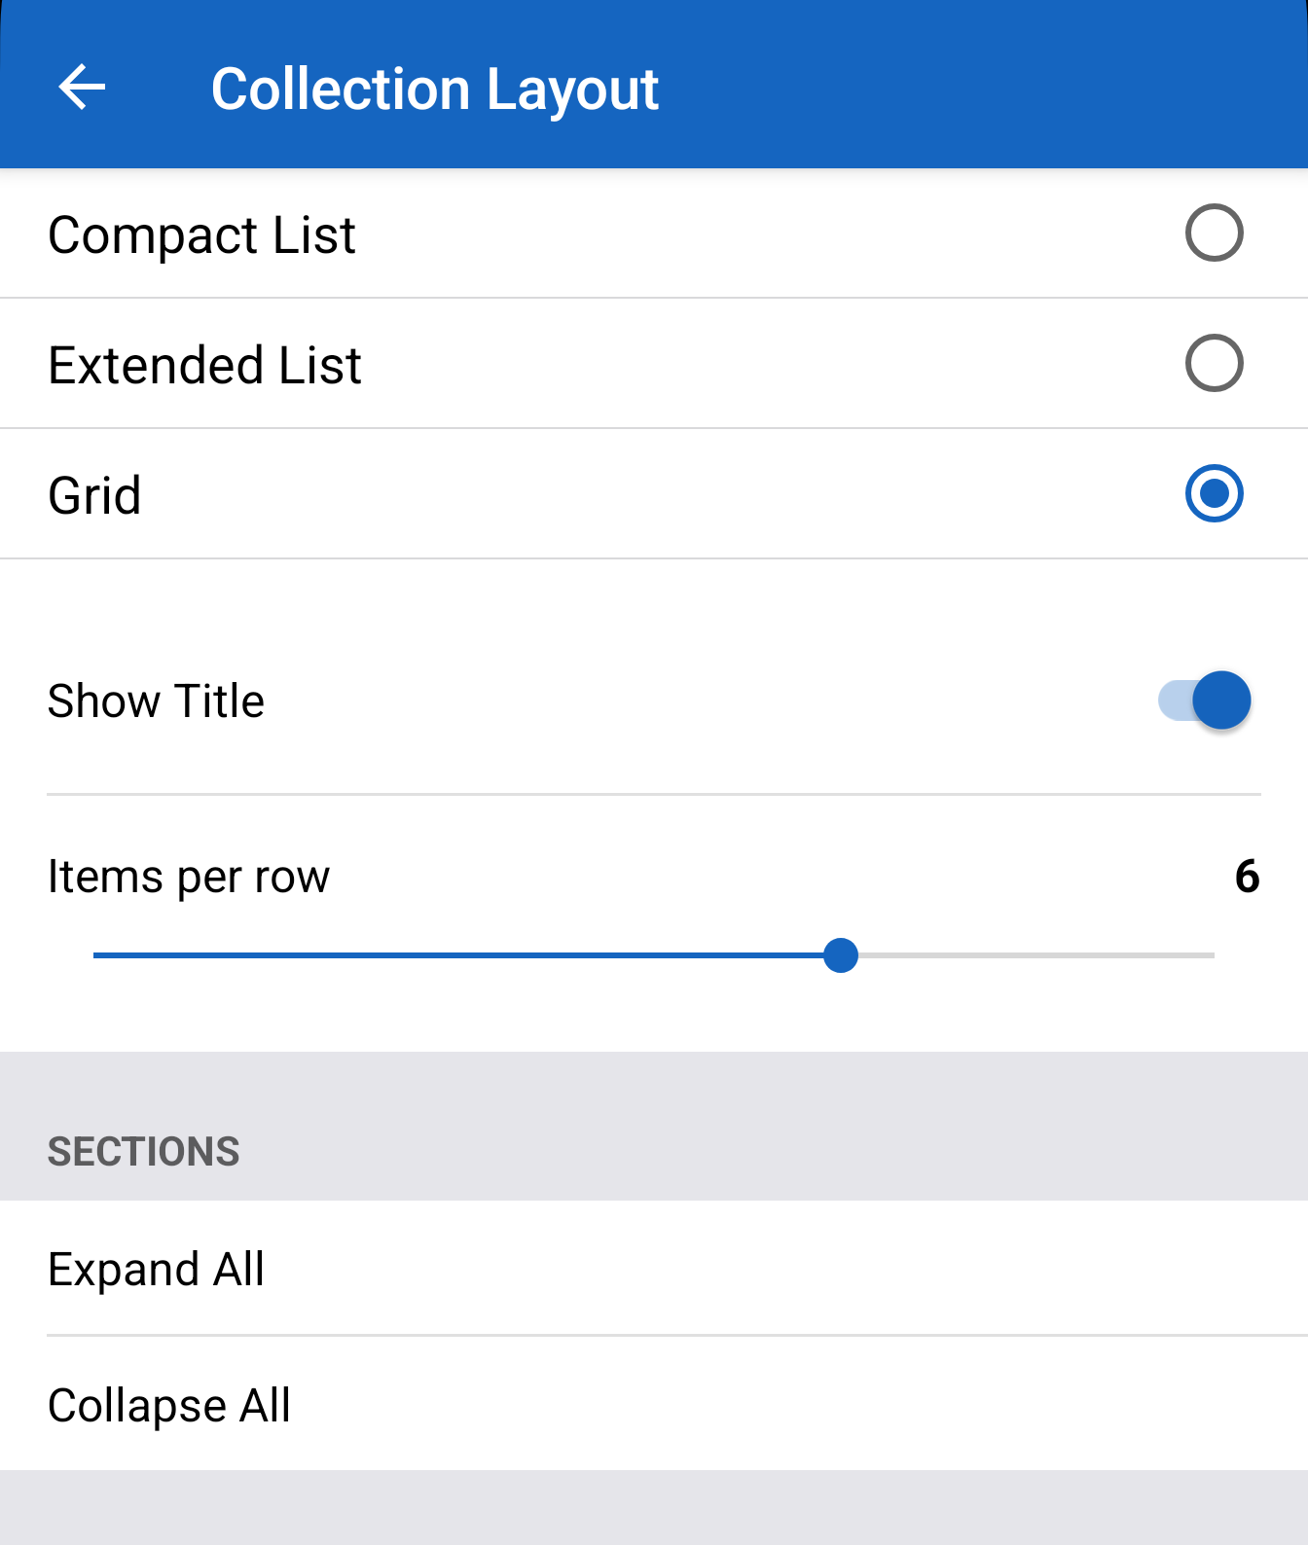Expand All sections
The height and width of the screenshot is (1545, 1308).
coord(157,1270)
